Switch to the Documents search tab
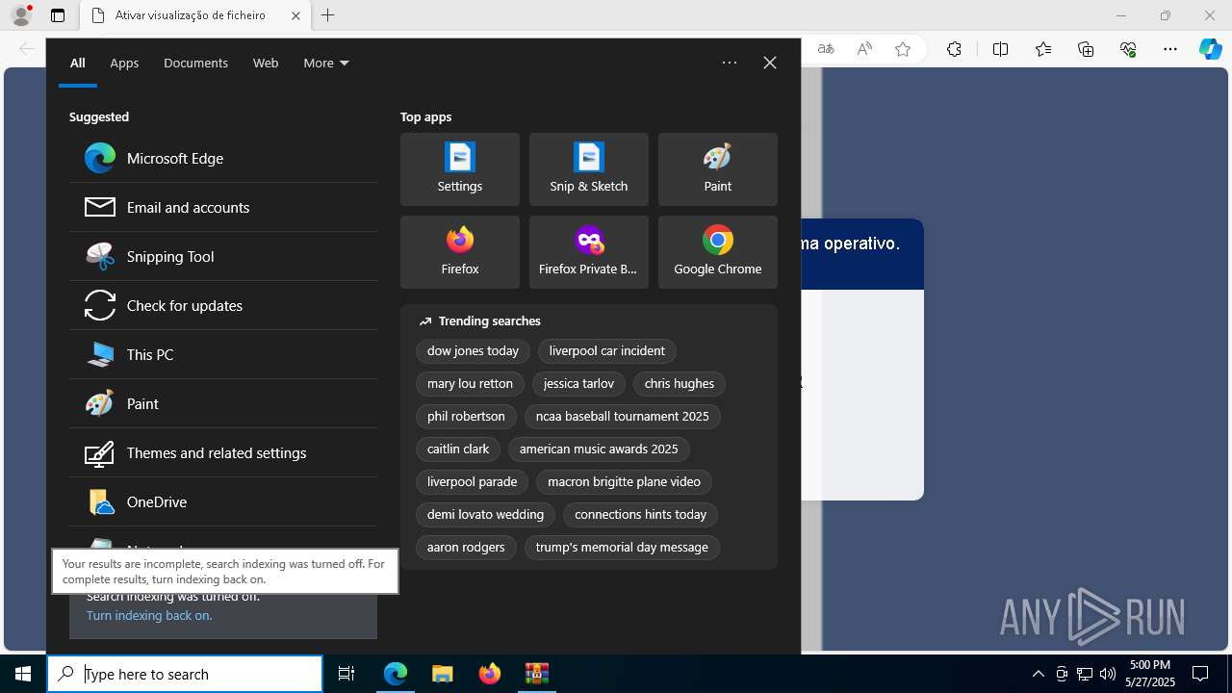Image resolution: width=1232 pixels, height=693 pixels. click(x=195, y=63)
